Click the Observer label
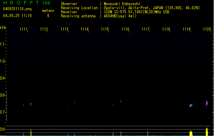Image resolution: width=214 pixels, height=136 pixels. coord(69,4)
